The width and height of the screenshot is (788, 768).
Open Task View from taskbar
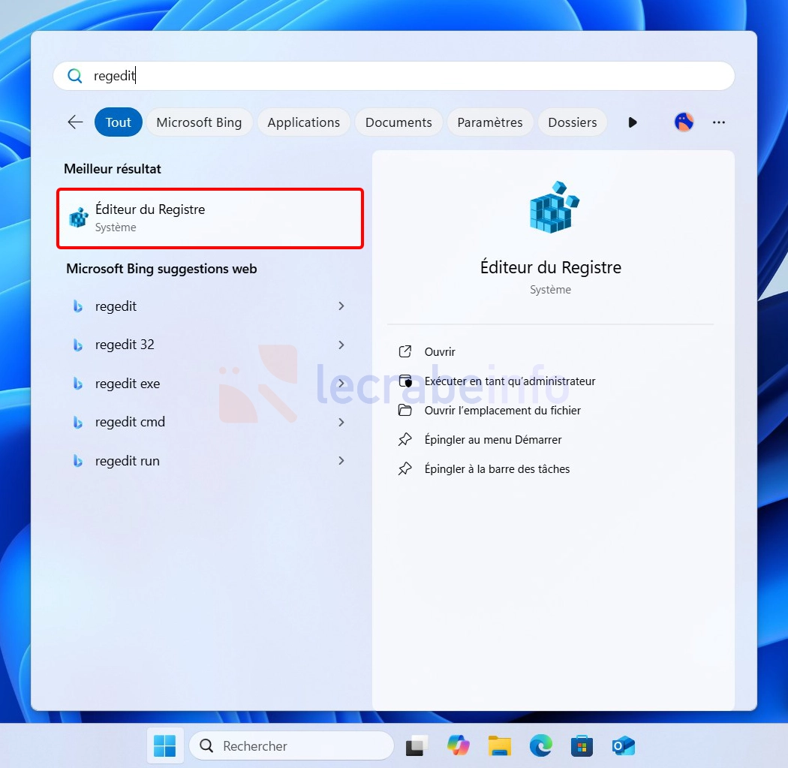(x=417, y=746)
